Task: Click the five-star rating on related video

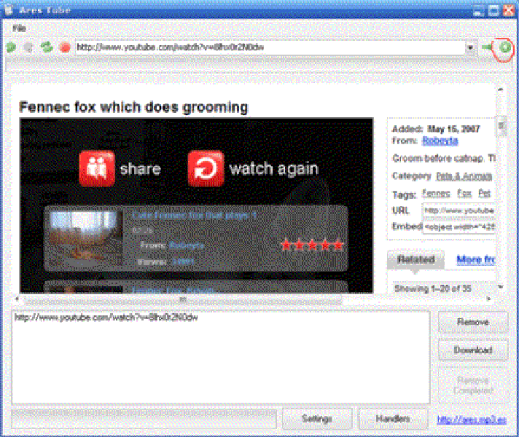Action: [x=312, y=245]
